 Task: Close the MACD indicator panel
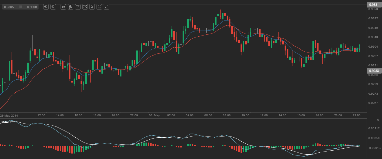378,120
